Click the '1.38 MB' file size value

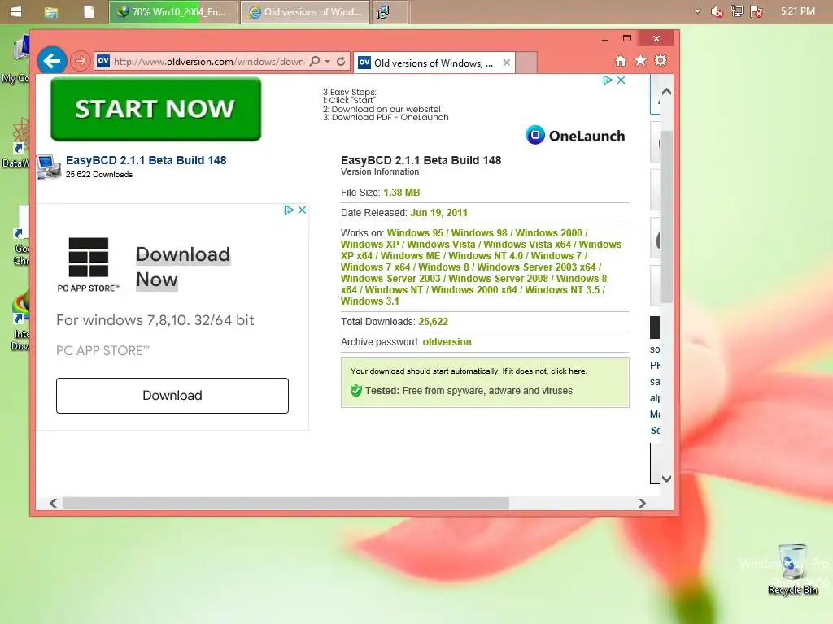[402, 192]
